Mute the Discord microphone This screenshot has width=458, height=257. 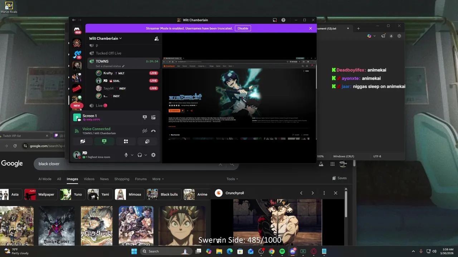126,155
